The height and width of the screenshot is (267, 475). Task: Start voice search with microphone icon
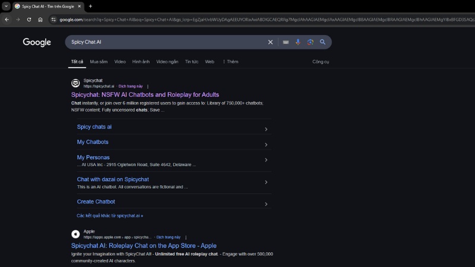[x=298, y=42]
